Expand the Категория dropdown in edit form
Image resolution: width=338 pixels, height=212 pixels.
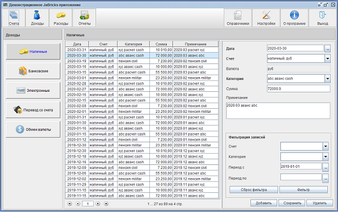click(x=327, y=78)
